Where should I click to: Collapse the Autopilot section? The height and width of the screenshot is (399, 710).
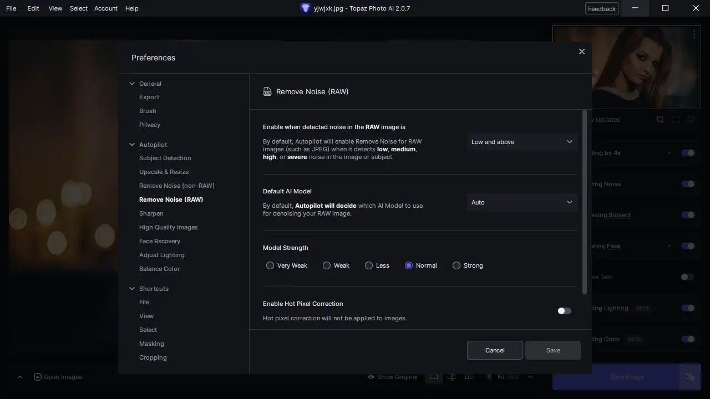(132, 145)
